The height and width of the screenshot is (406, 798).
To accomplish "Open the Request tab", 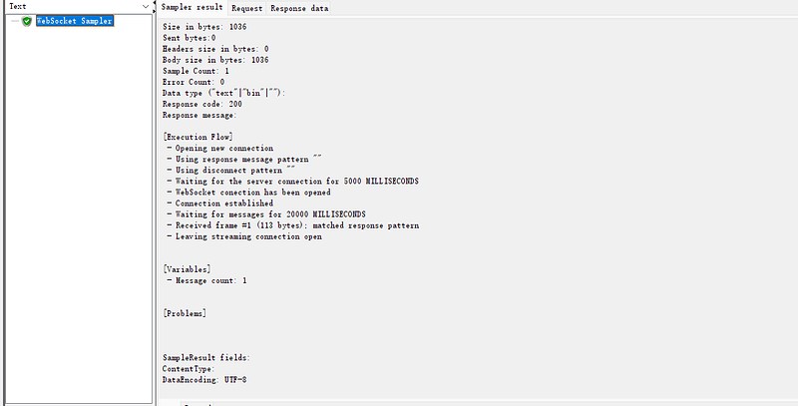I will pos(246,8).
